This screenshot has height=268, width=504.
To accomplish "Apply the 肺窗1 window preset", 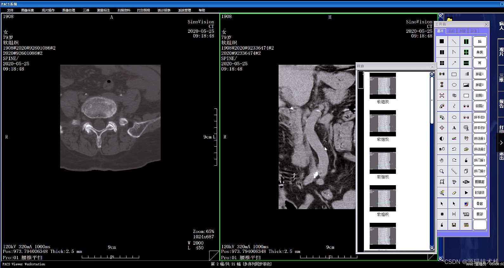I will [480, 74].
